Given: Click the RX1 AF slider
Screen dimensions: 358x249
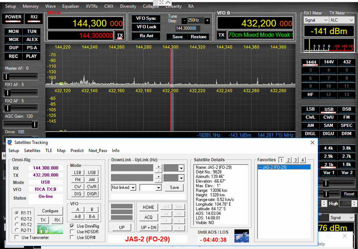Looking at the screenshot, I should click(x=20, y=93).
